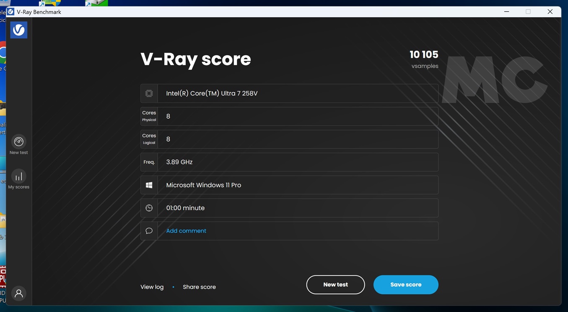The image size is (568, 312).
Task: Select the Intel Core Ultra 7 258V field
Action: tap(298, 93)
